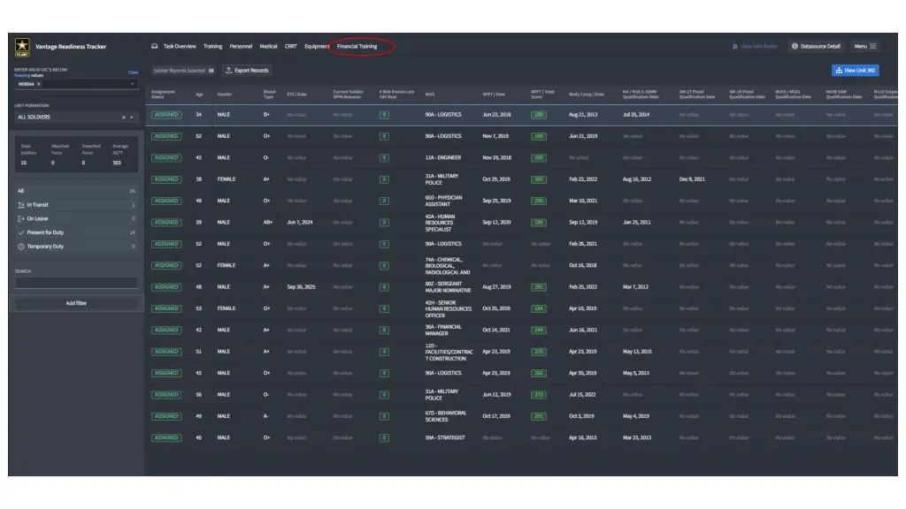
Task: Open the Medical tab
Action: click(268, 46)
